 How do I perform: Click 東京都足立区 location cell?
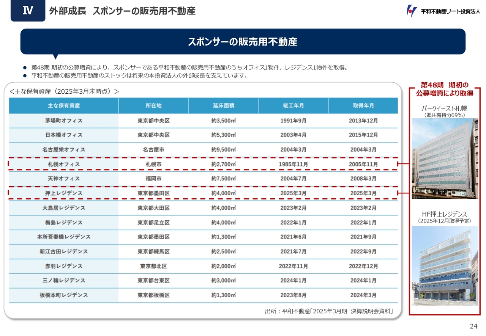coord(153,222)
